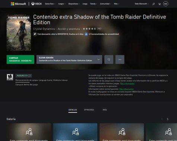Open the shopping cart icon

[159, 4]
